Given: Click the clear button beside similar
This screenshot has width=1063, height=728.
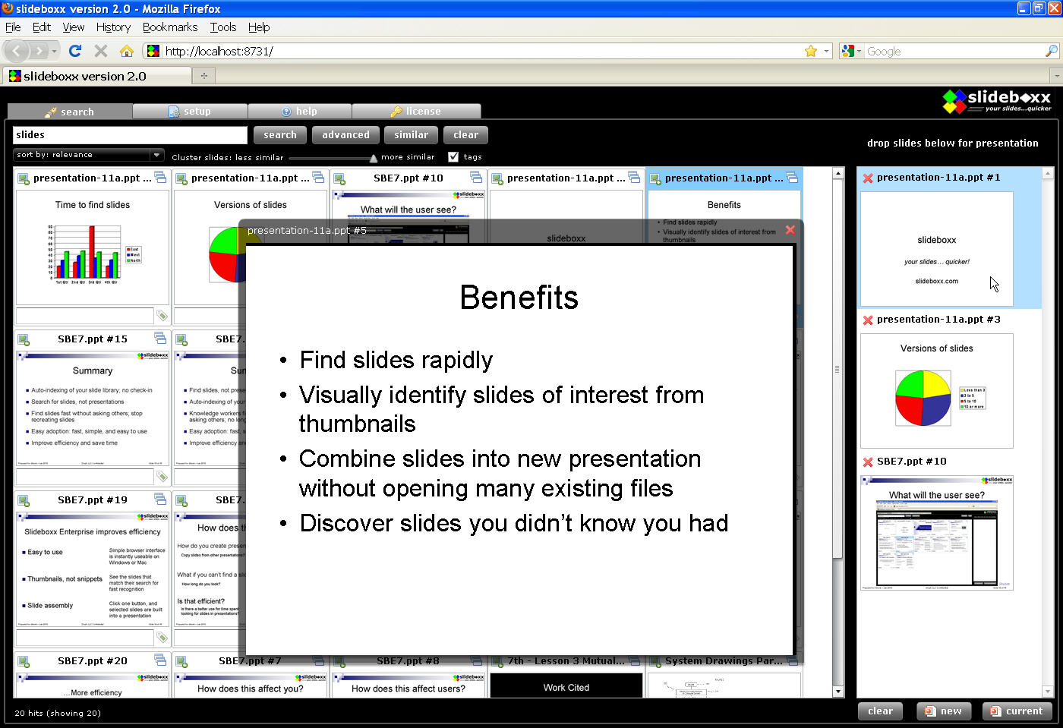Looking at the screenshot, I should pos(465,135).
